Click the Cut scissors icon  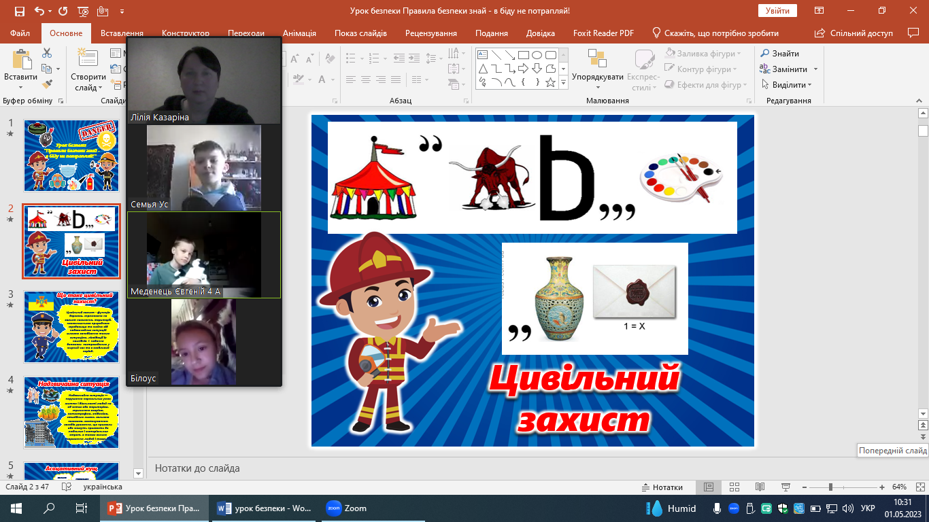[47, 53]
